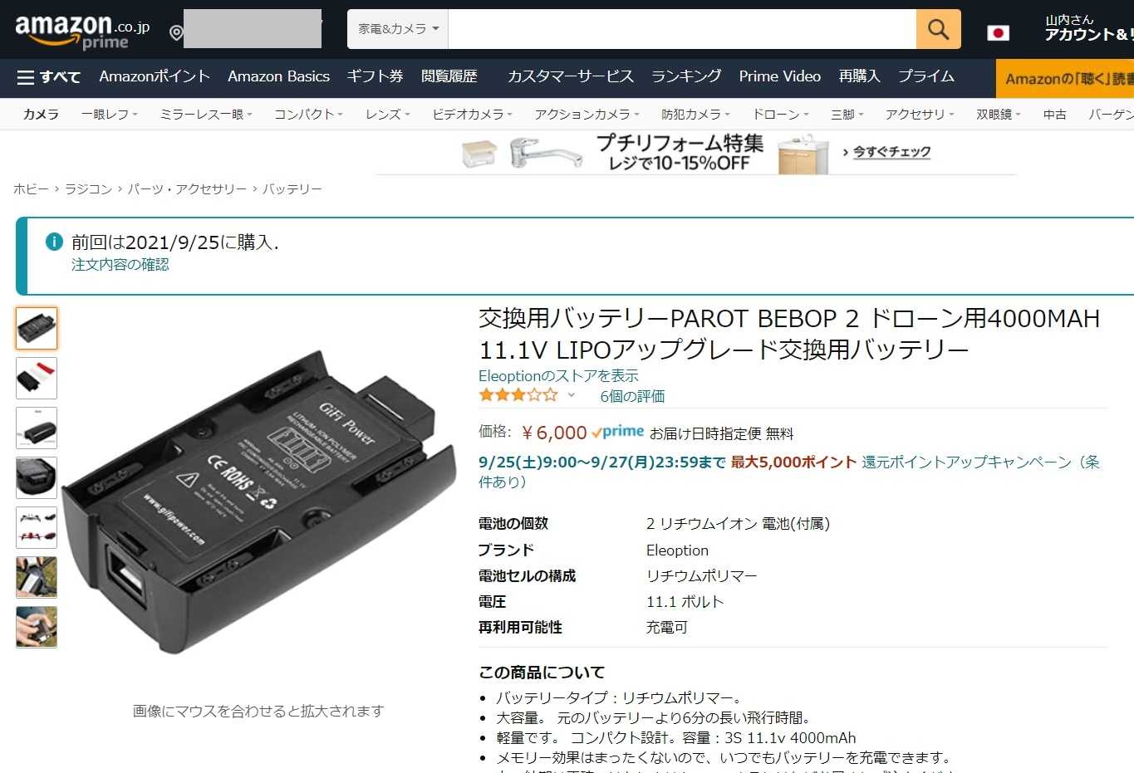Expand the star rating breakdown chevron
The image size is (1134, 773).
click(571, 395)
